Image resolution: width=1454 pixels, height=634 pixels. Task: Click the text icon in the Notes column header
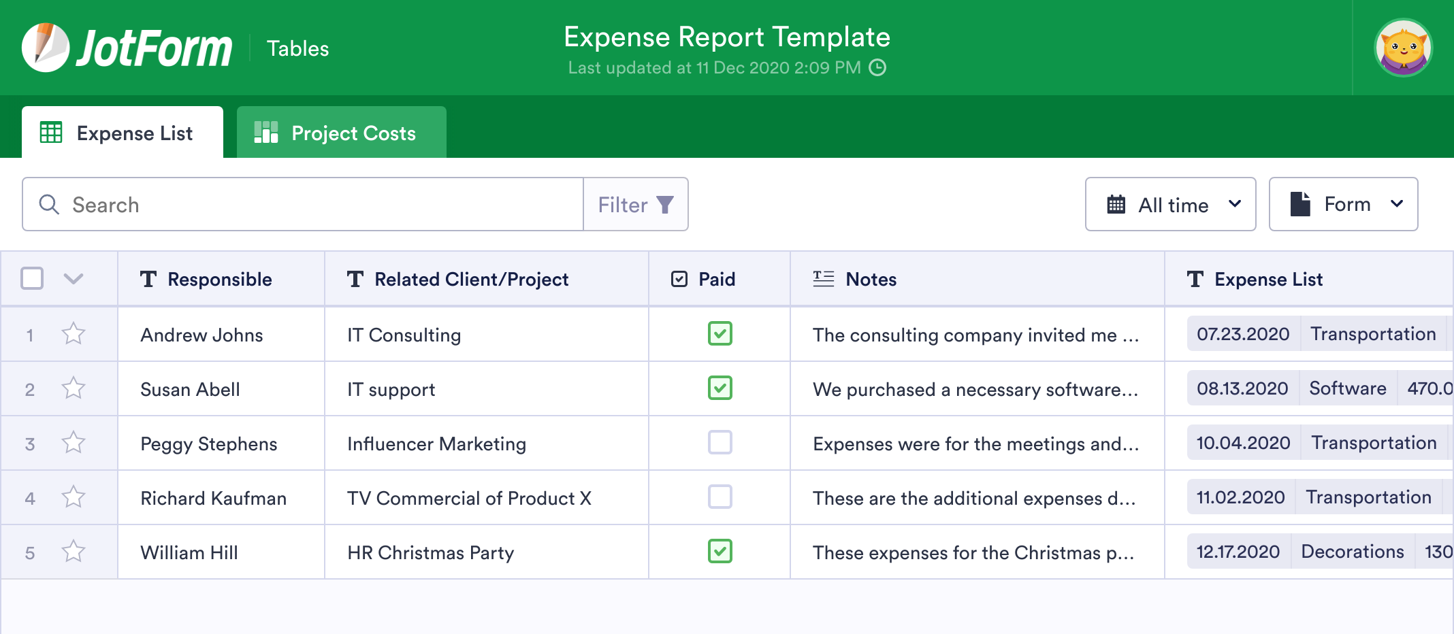coord(822,279)
